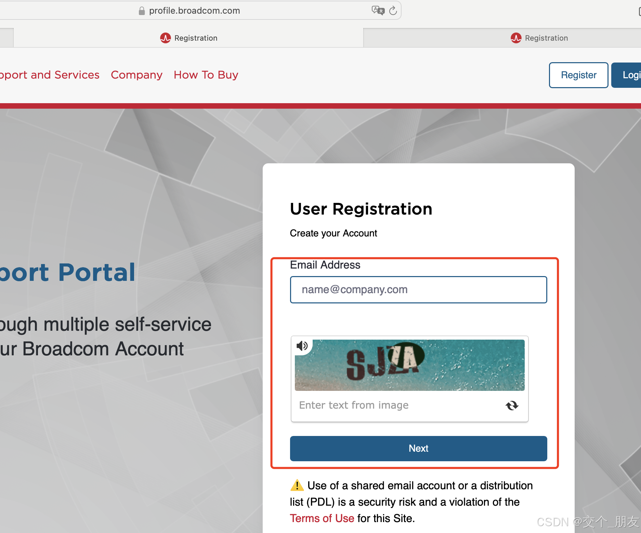Click the Broadcom favicon on the first tab

pos(166,38)
